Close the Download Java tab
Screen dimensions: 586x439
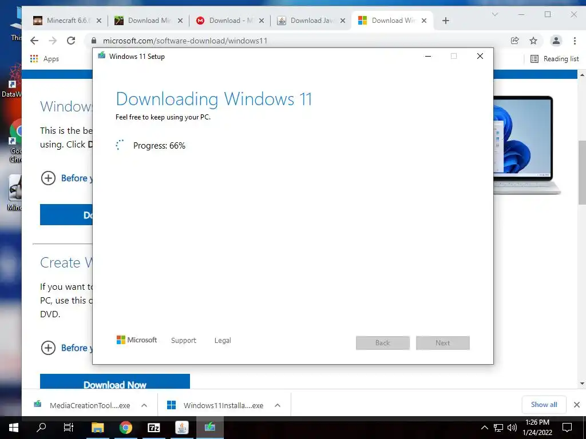tap(343, 21)
